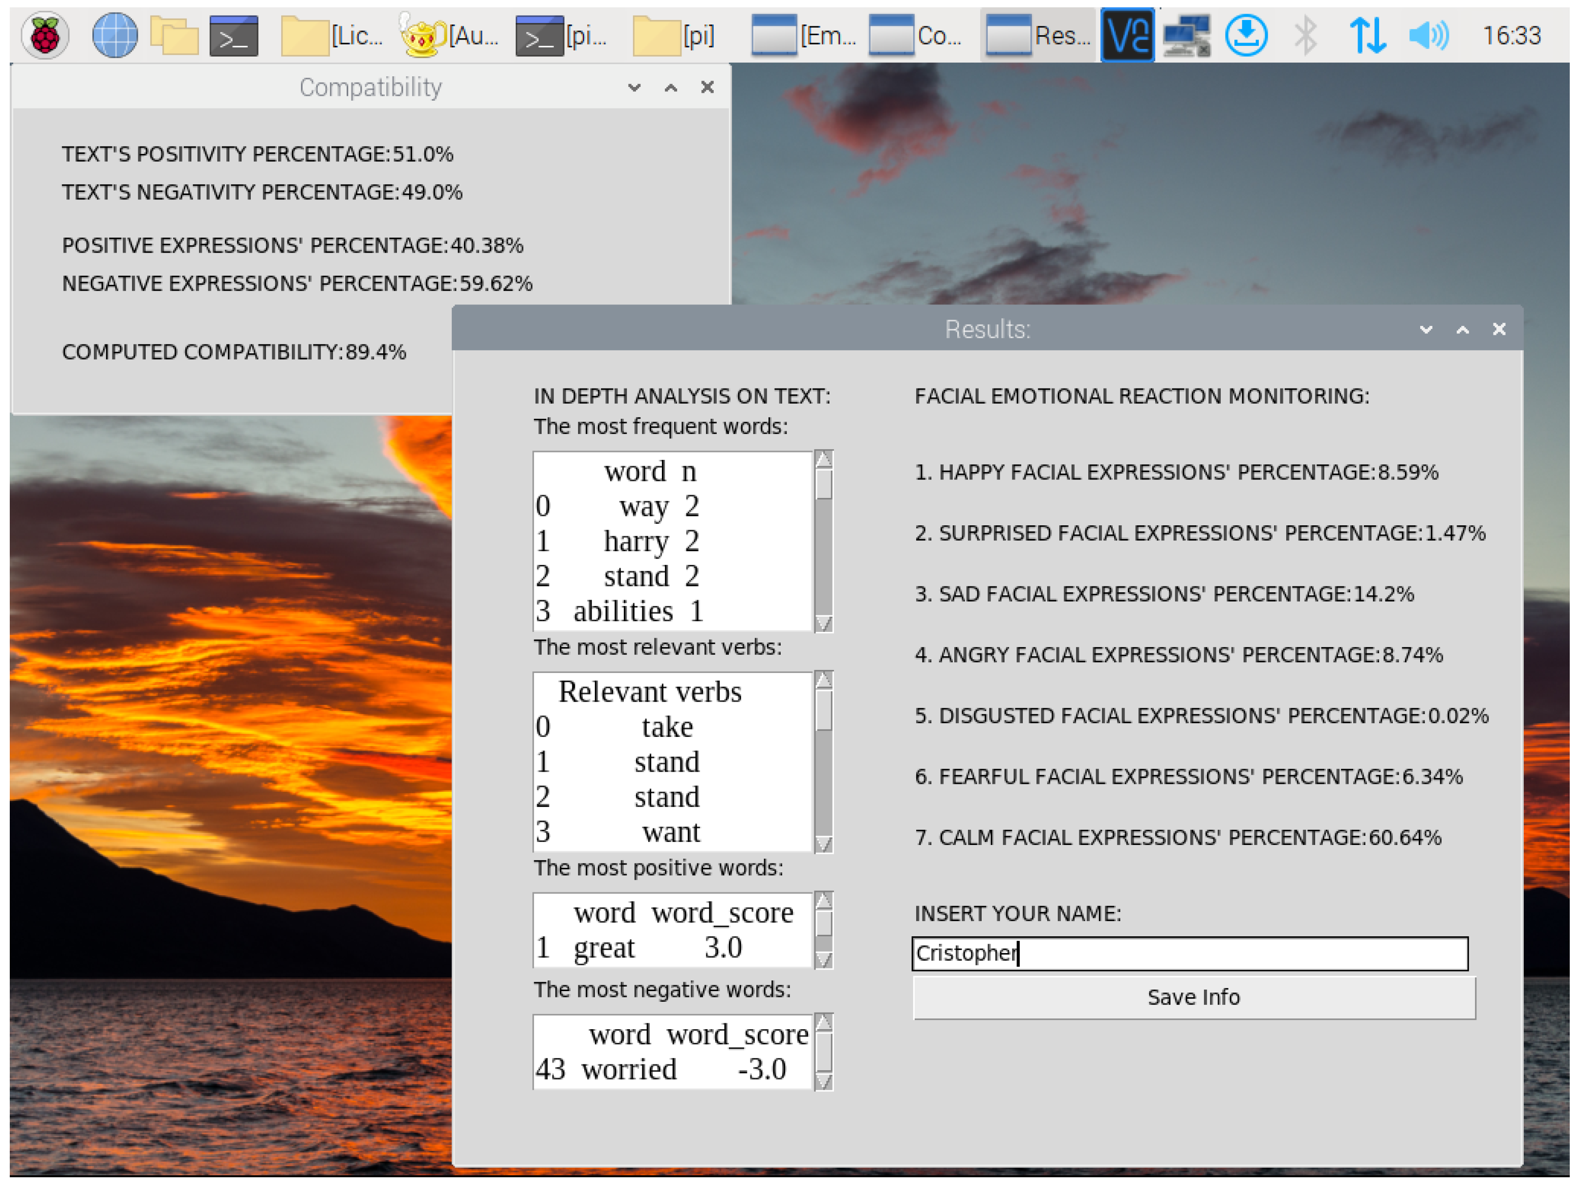Click the frequent words scrollbar thumb

point(823,484)
